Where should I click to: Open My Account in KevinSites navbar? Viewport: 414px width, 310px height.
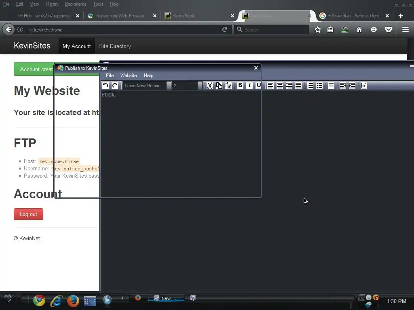(76, 46)
